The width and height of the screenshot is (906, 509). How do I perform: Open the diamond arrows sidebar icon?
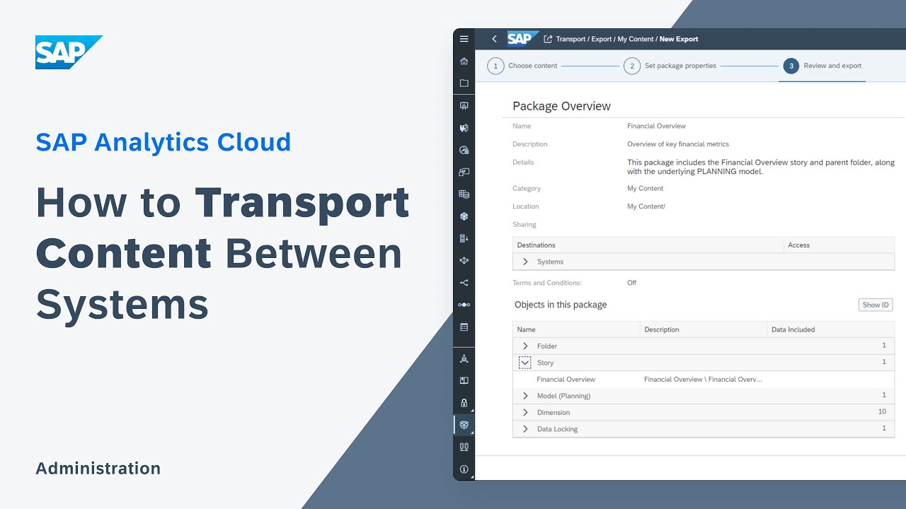[464, 260]
